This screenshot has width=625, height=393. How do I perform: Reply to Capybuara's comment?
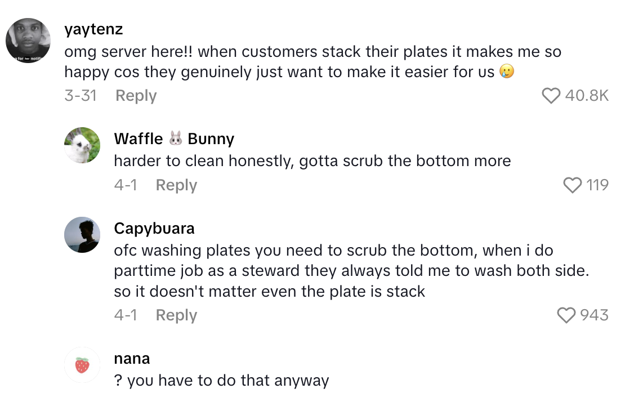pyautogui.click(x=176, y=315)
